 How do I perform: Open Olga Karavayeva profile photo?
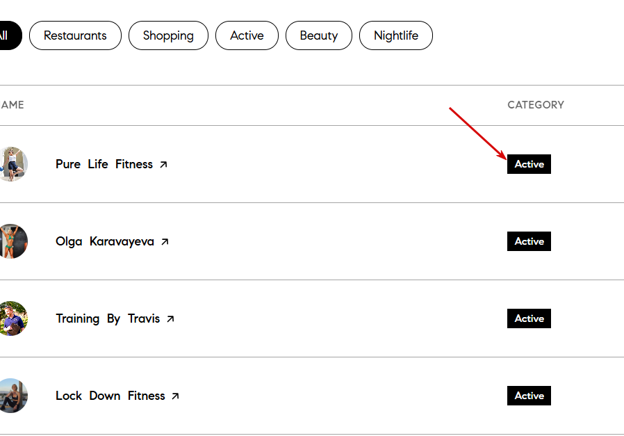click(12, 241)
